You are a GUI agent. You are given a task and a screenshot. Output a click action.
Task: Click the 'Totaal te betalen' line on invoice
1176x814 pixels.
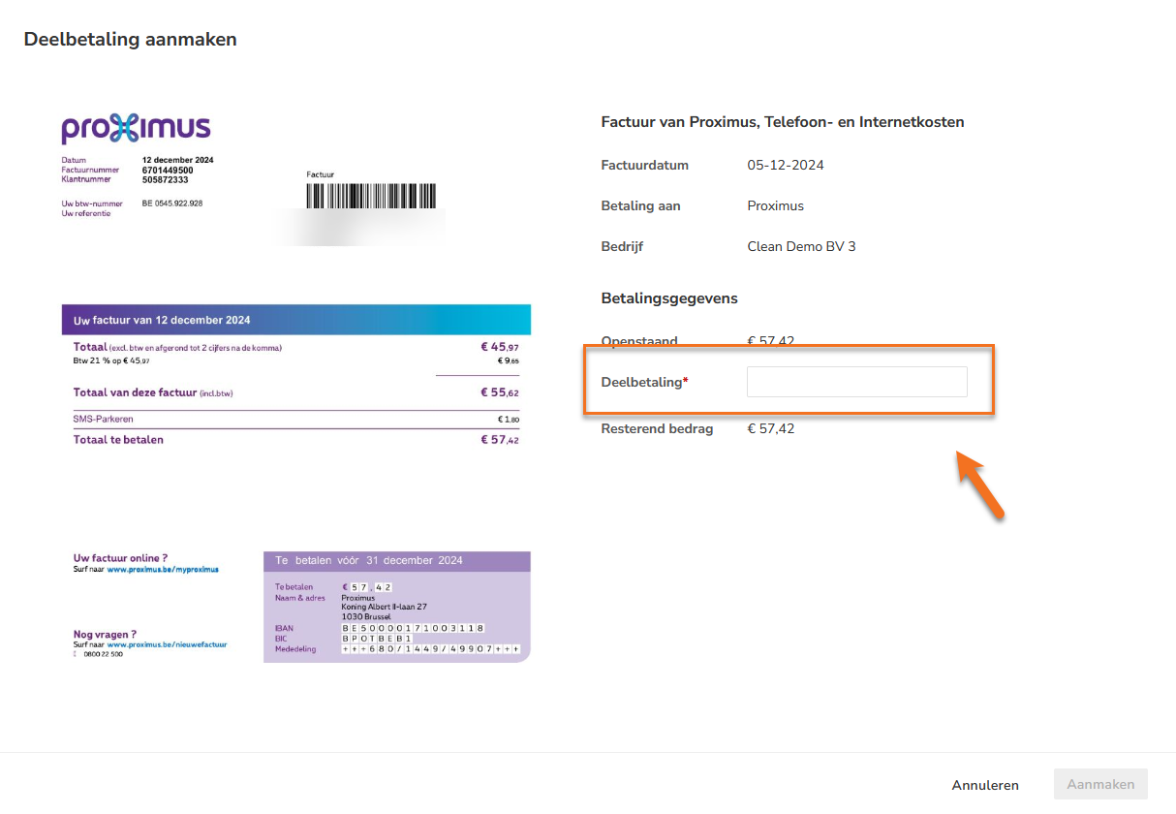point(295,440)
